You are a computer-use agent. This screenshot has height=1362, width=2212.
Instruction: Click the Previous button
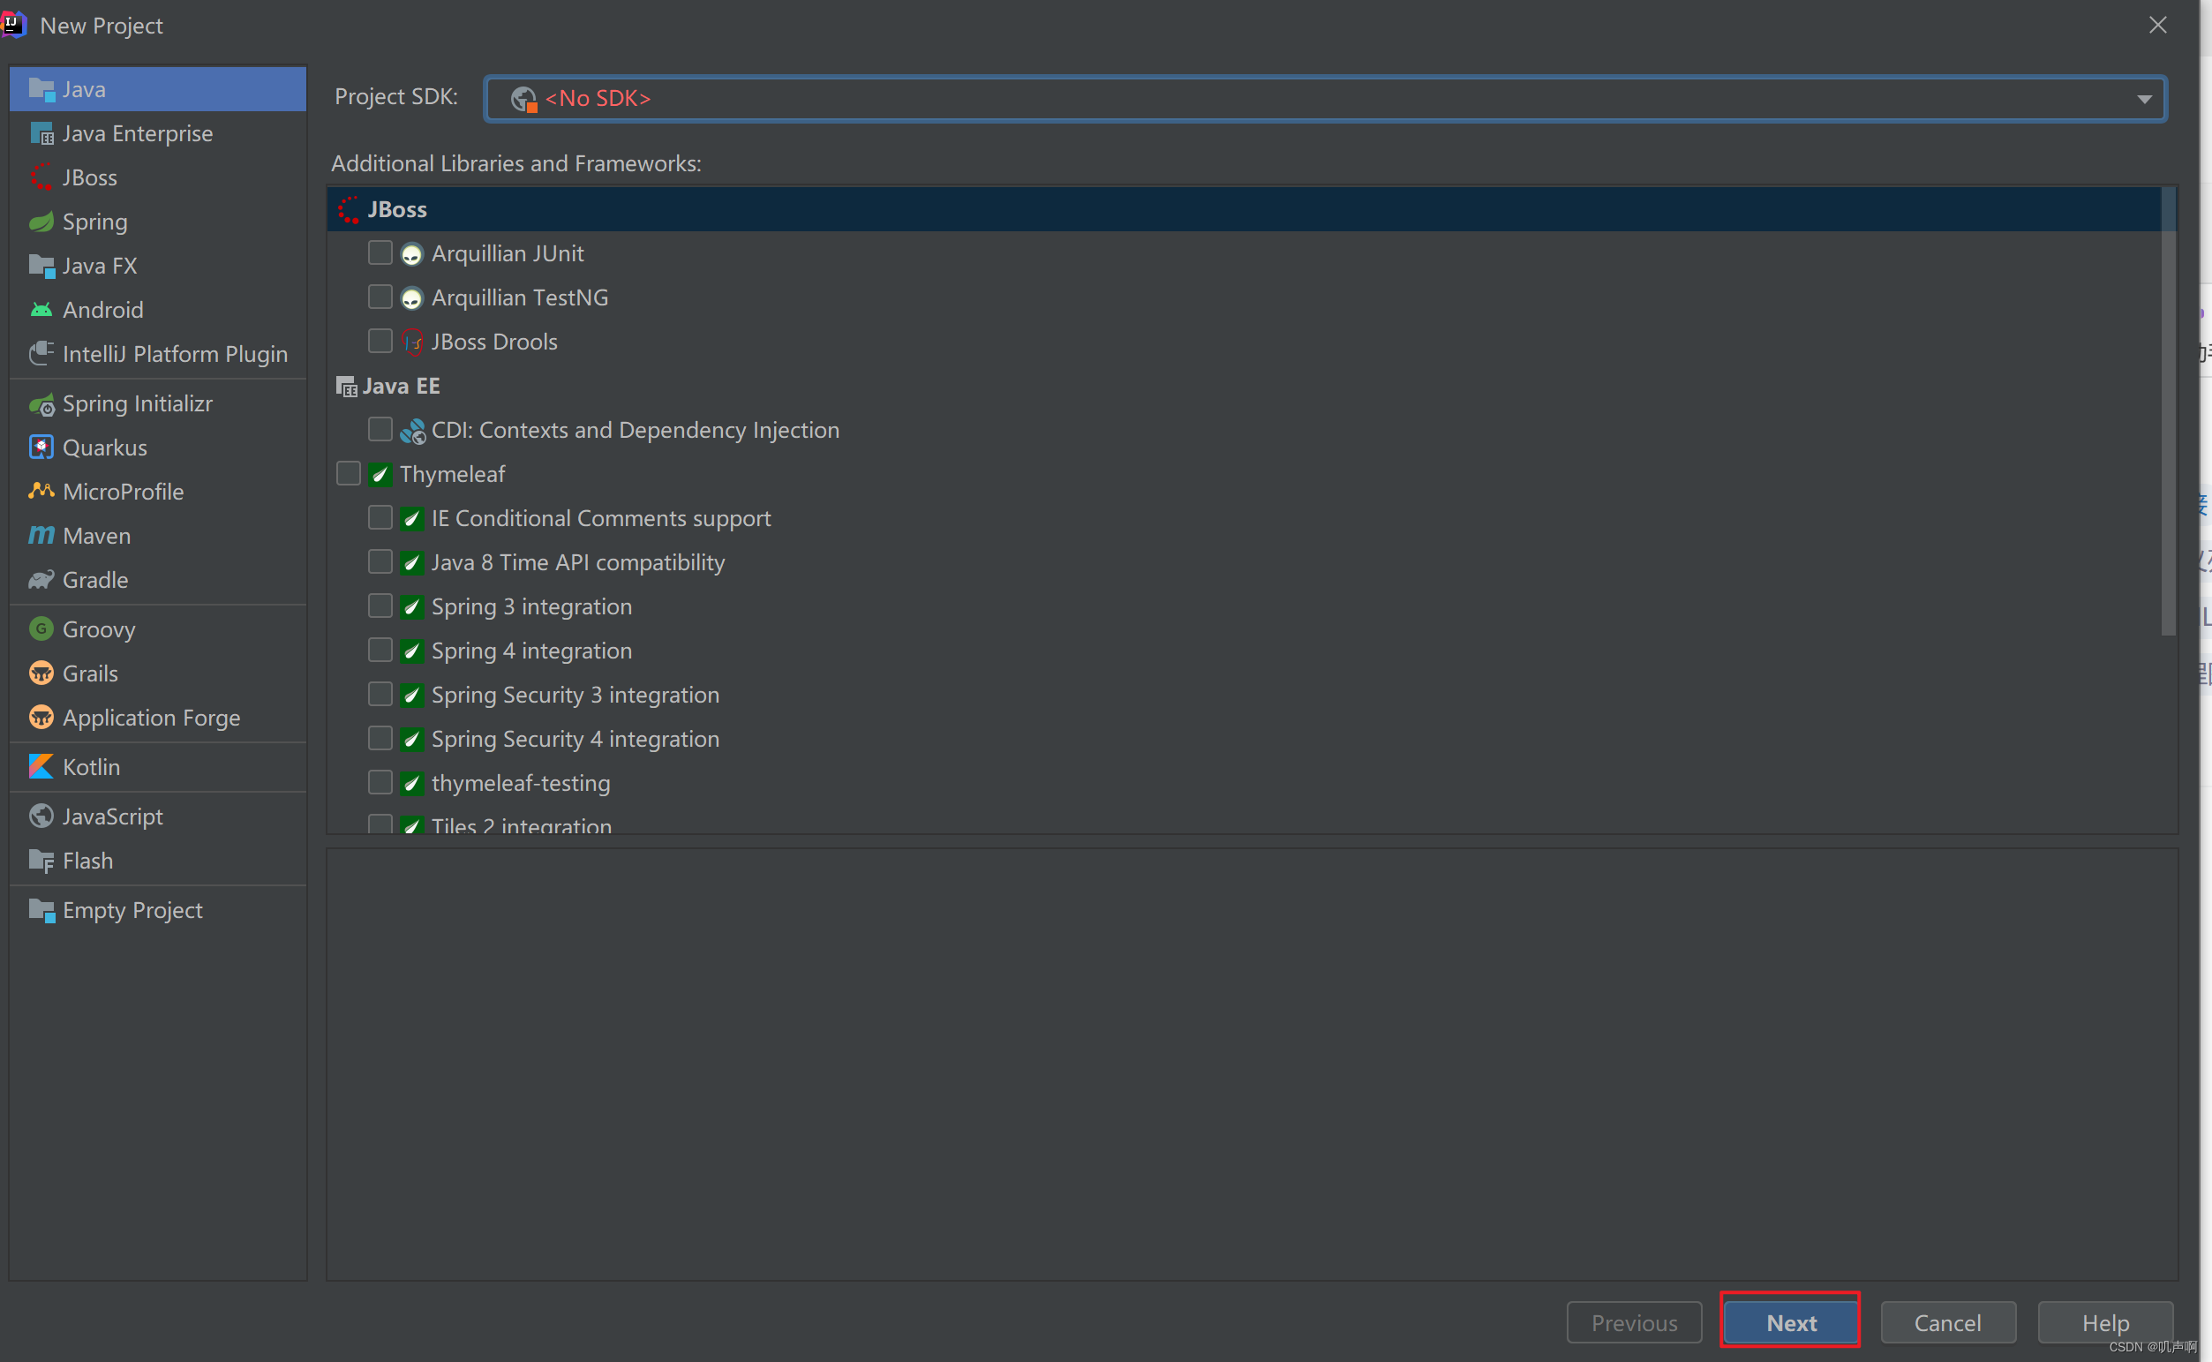[1634, 1322]
